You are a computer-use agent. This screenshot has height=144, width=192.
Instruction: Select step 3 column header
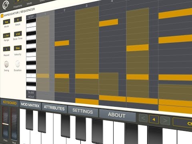(x=87, y=6)
